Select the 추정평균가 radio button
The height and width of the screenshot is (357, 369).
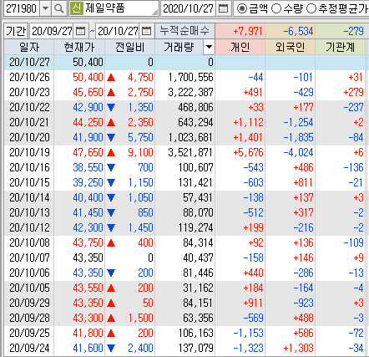(x=311, y=8)
